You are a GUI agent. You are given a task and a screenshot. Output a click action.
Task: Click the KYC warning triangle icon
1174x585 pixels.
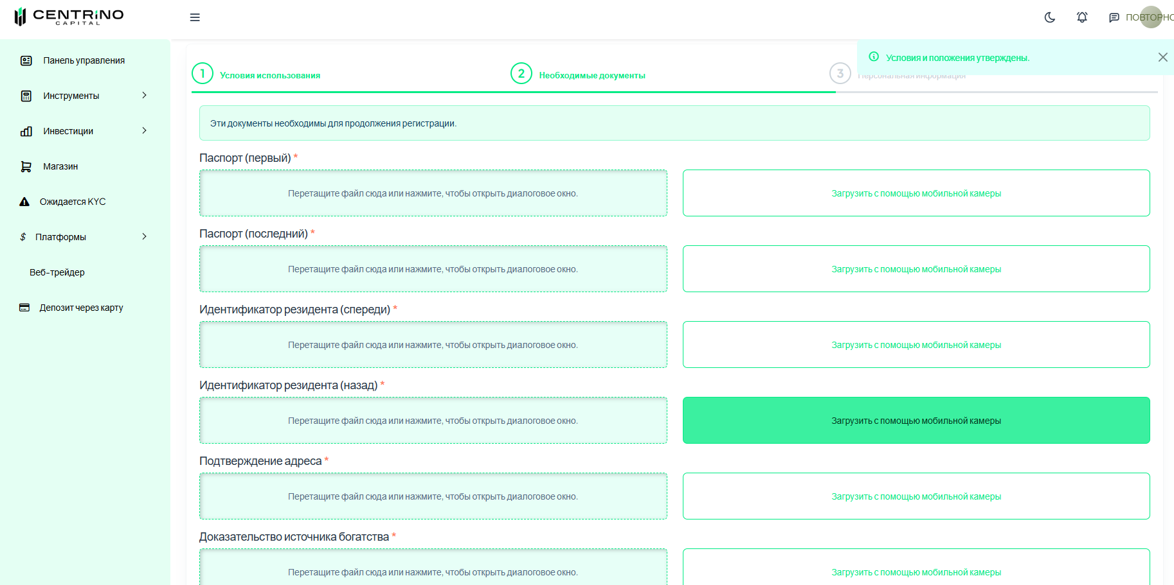tap(24, 202)
